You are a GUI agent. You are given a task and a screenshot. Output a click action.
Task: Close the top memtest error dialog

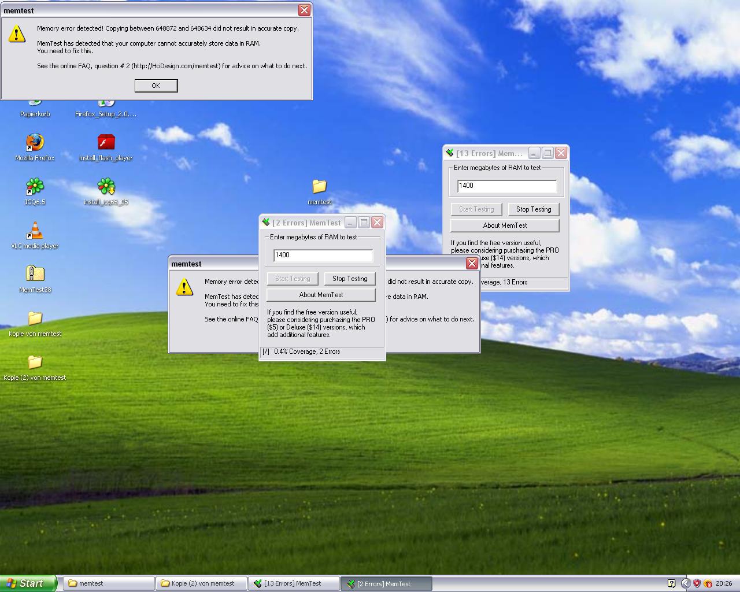304,10
